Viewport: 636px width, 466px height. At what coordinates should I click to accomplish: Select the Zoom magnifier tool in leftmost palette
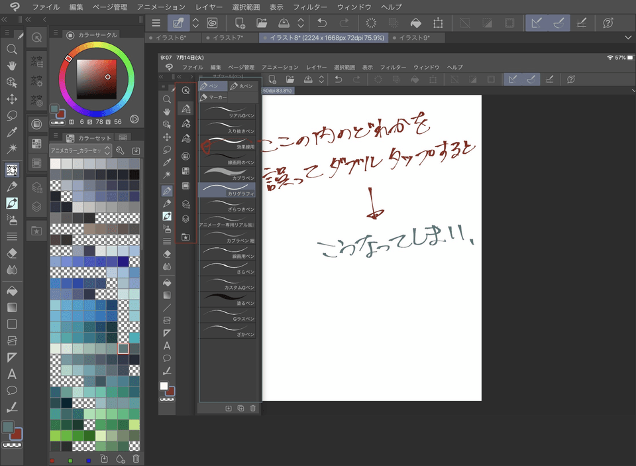[12, 49]
